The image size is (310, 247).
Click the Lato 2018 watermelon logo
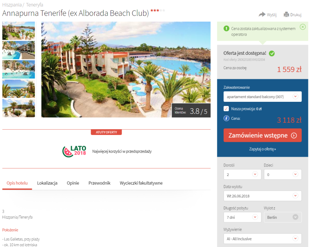(x=74, y=151)
